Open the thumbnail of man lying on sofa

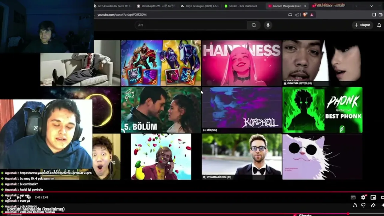point(80,70)
